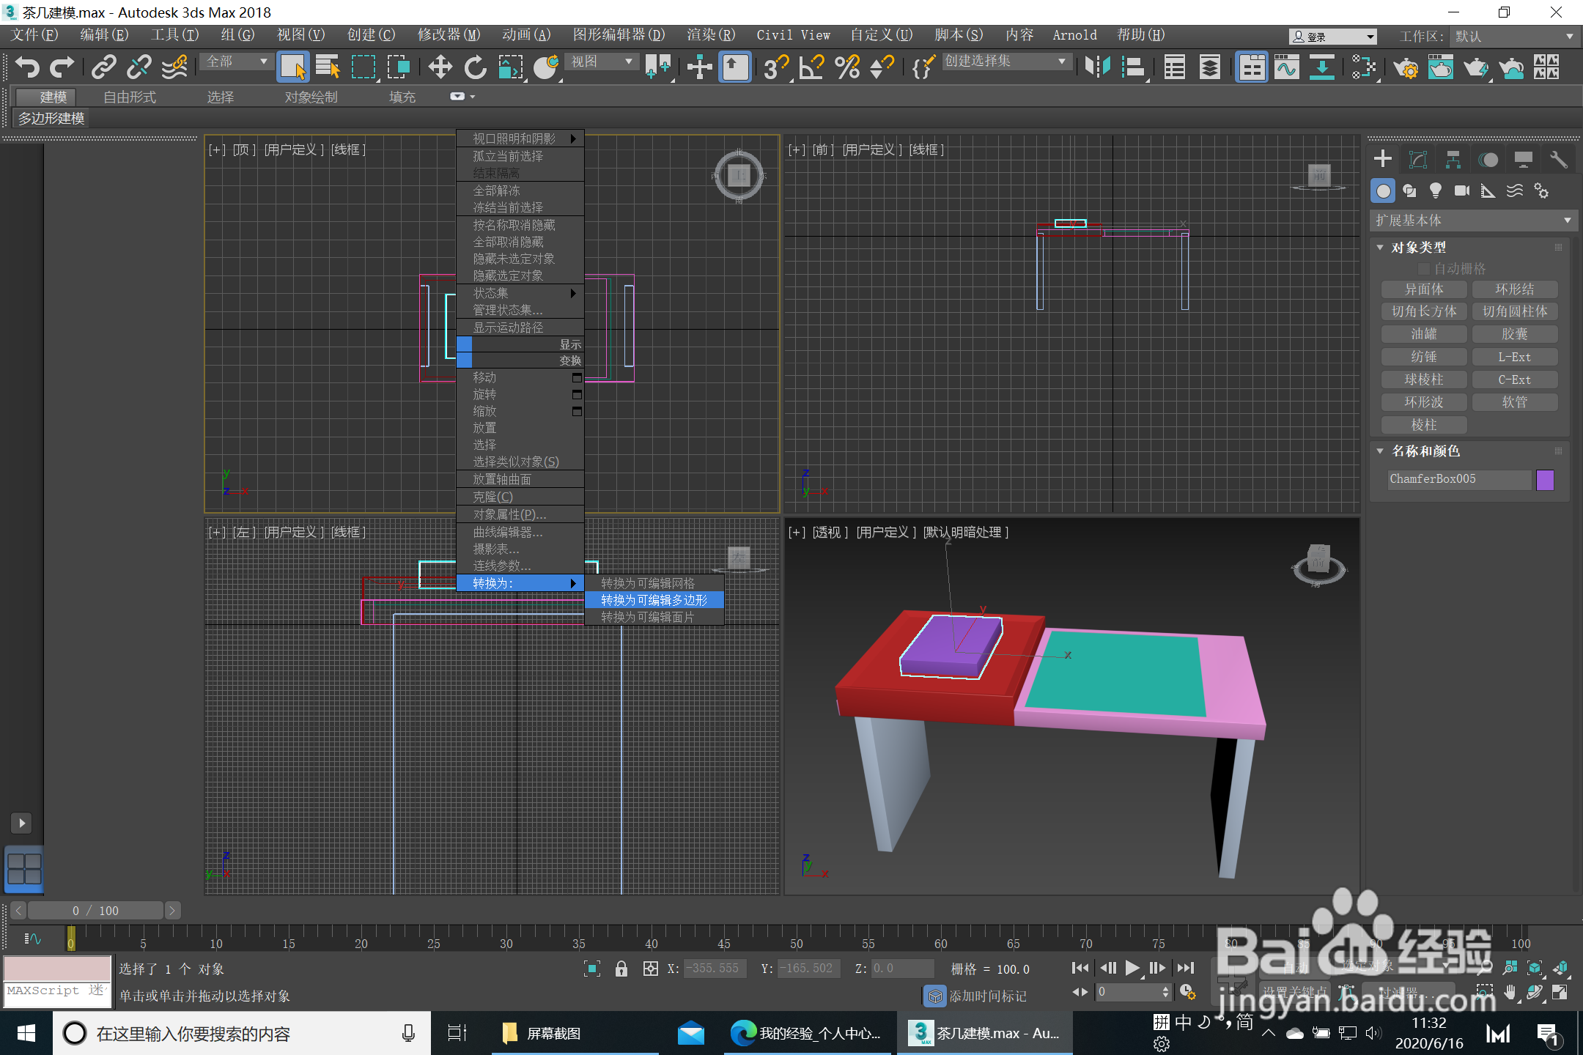Click the 0 / 100 time slider
Screen dimensions: 1583x1055
[x=95, y=911]
